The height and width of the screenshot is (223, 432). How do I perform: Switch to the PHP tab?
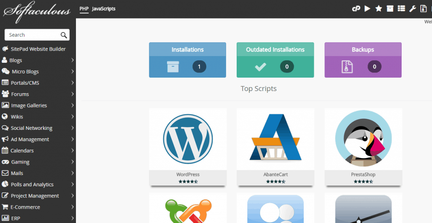(84, 8)
